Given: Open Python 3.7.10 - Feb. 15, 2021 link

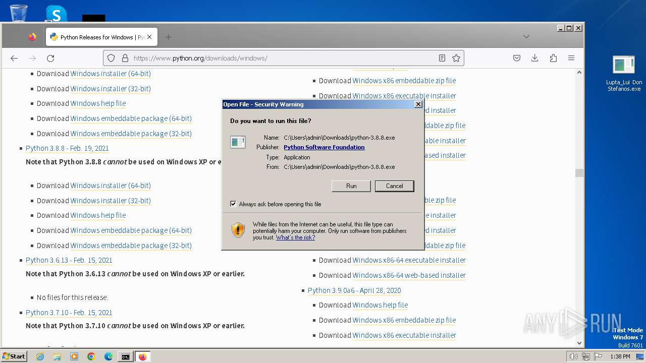Looking at the screenshot, I should click(69, 313).
